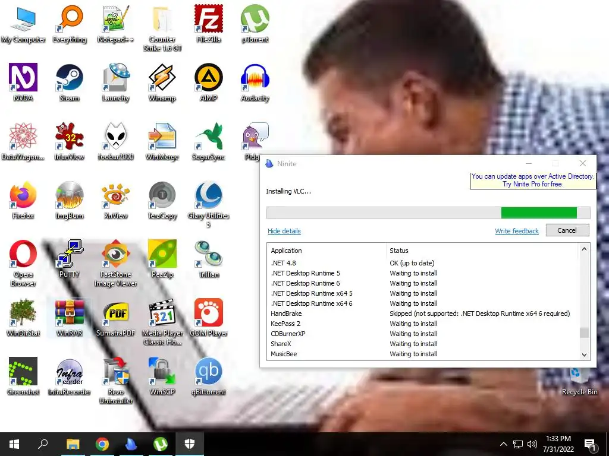This screenshot has height=456, width=609.
Task: Select the InfraRecorder desktop icon
Action: pos(70,376)
